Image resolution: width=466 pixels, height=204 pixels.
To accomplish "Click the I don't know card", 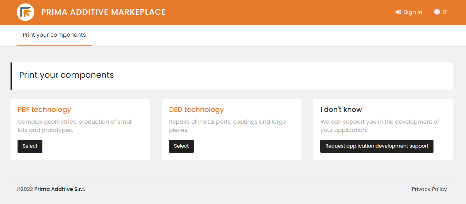I will pos(383,129).
